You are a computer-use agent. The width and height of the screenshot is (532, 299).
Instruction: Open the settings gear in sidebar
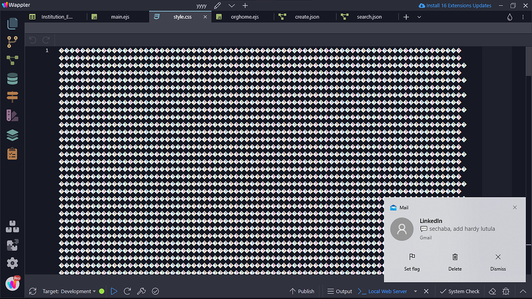(12, 264)
